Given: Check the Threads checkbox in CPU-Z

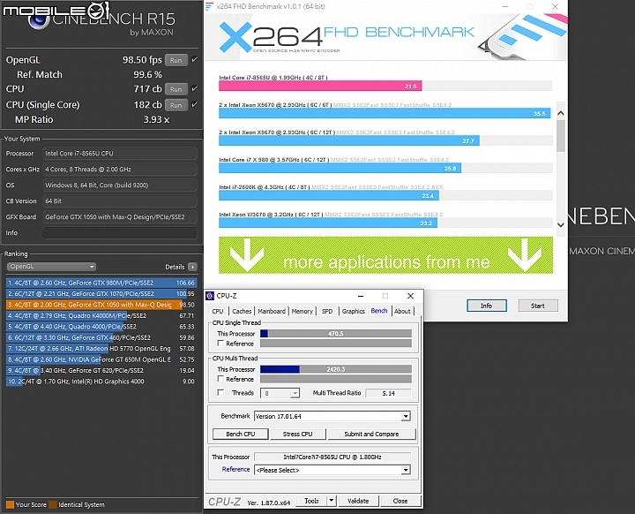Looking at the screenshot, I should point(220,392).
